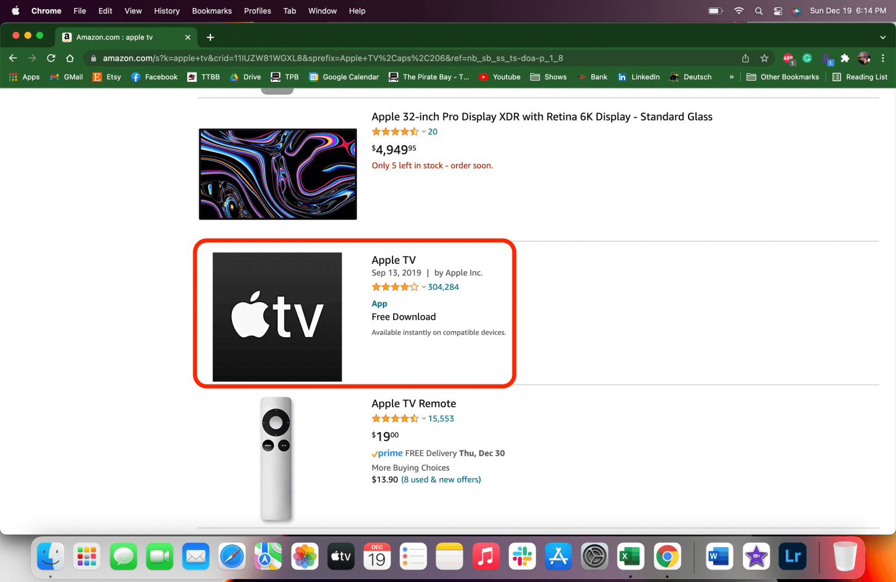
Task: View 8 used & new offers
Action: tap(441, 480)
